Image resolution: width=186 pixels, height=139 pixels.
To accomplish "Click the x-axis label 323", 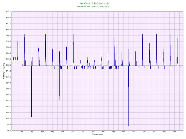I will tap(83, 132).
